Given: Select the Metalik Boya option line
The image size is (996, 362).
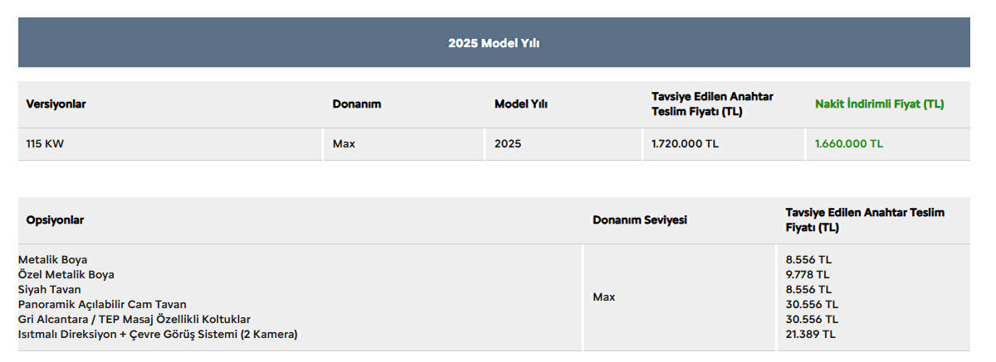Looking at the screenshot, I should click(52, 259).
